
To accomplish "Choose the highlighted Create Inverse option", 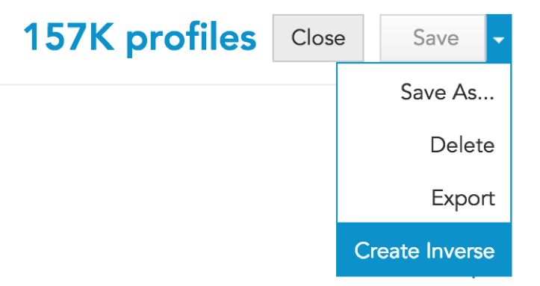I will 424,249.
